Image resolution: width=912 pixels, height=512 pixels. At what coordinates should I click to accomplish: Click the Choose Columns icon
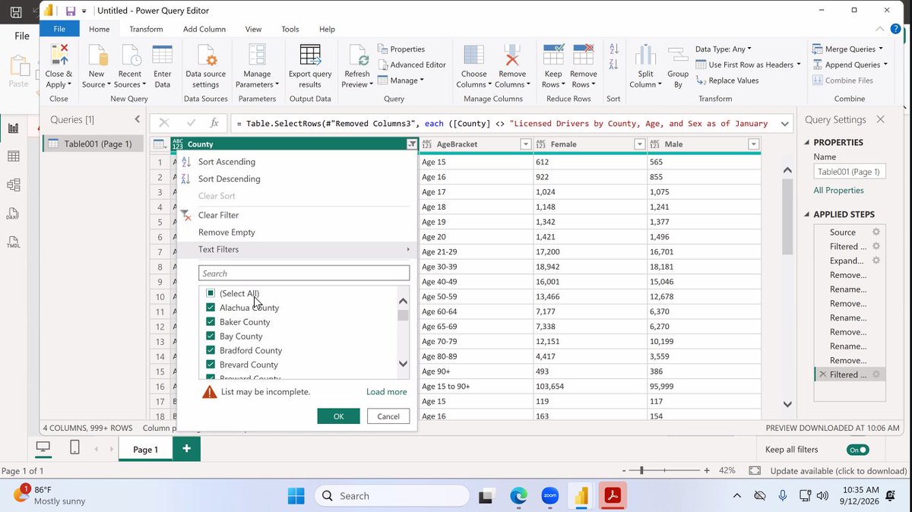coord(474,55)
